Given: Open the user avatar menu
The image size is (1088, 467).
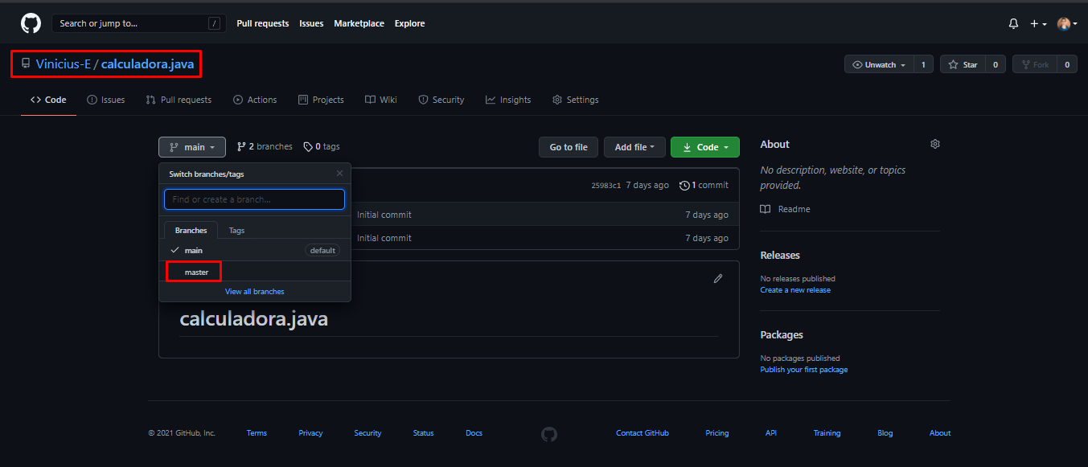Looking at the screenshot, I should tap(1067, 24).
